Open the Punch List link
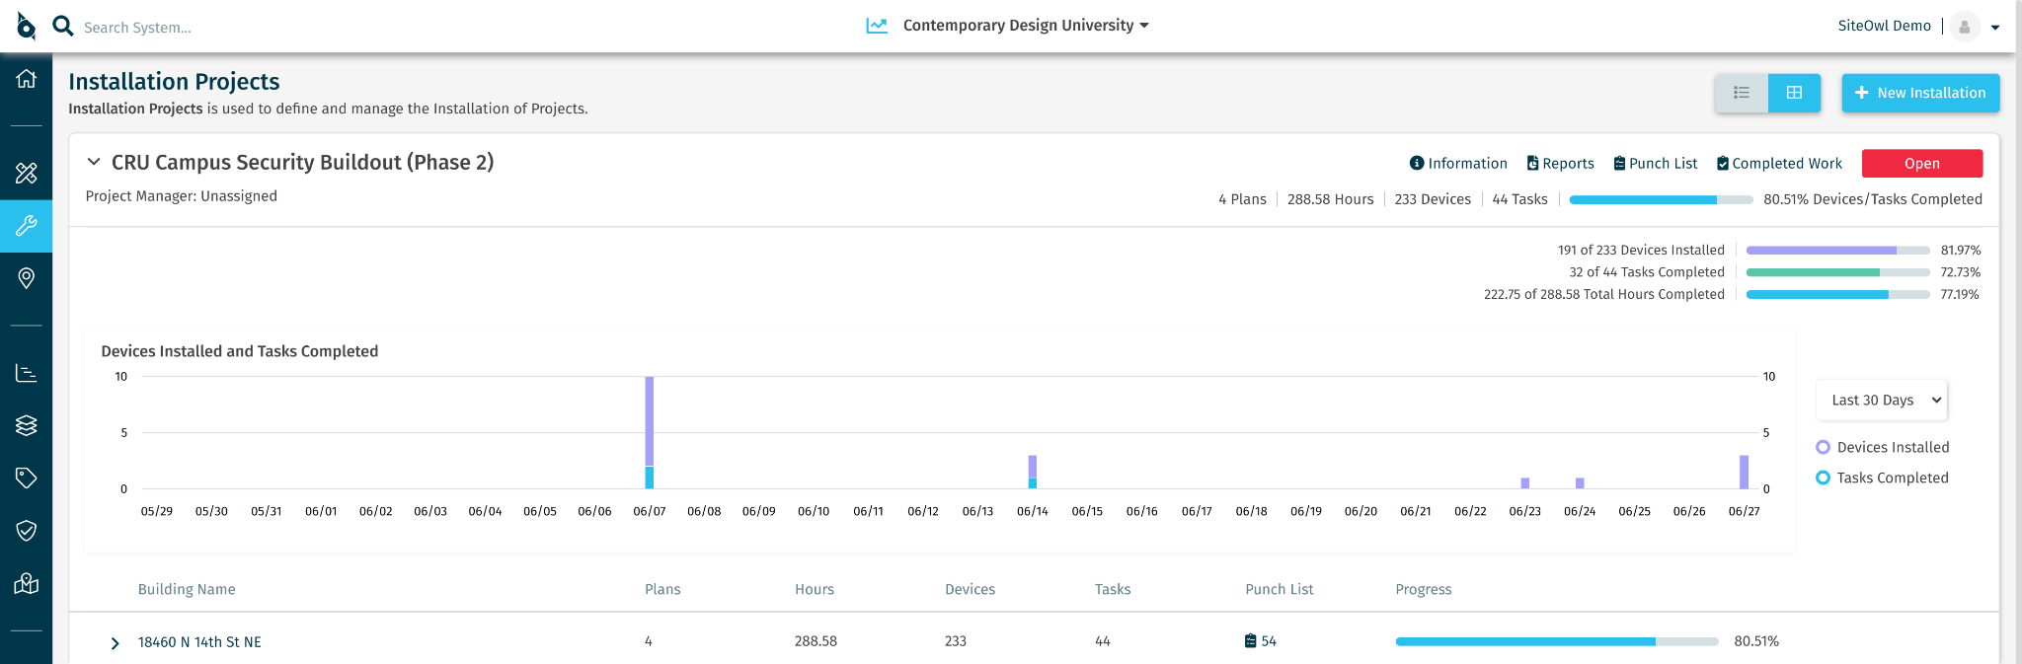Viewport: 2022px width, 664px height. click(x=1655, y=164)
